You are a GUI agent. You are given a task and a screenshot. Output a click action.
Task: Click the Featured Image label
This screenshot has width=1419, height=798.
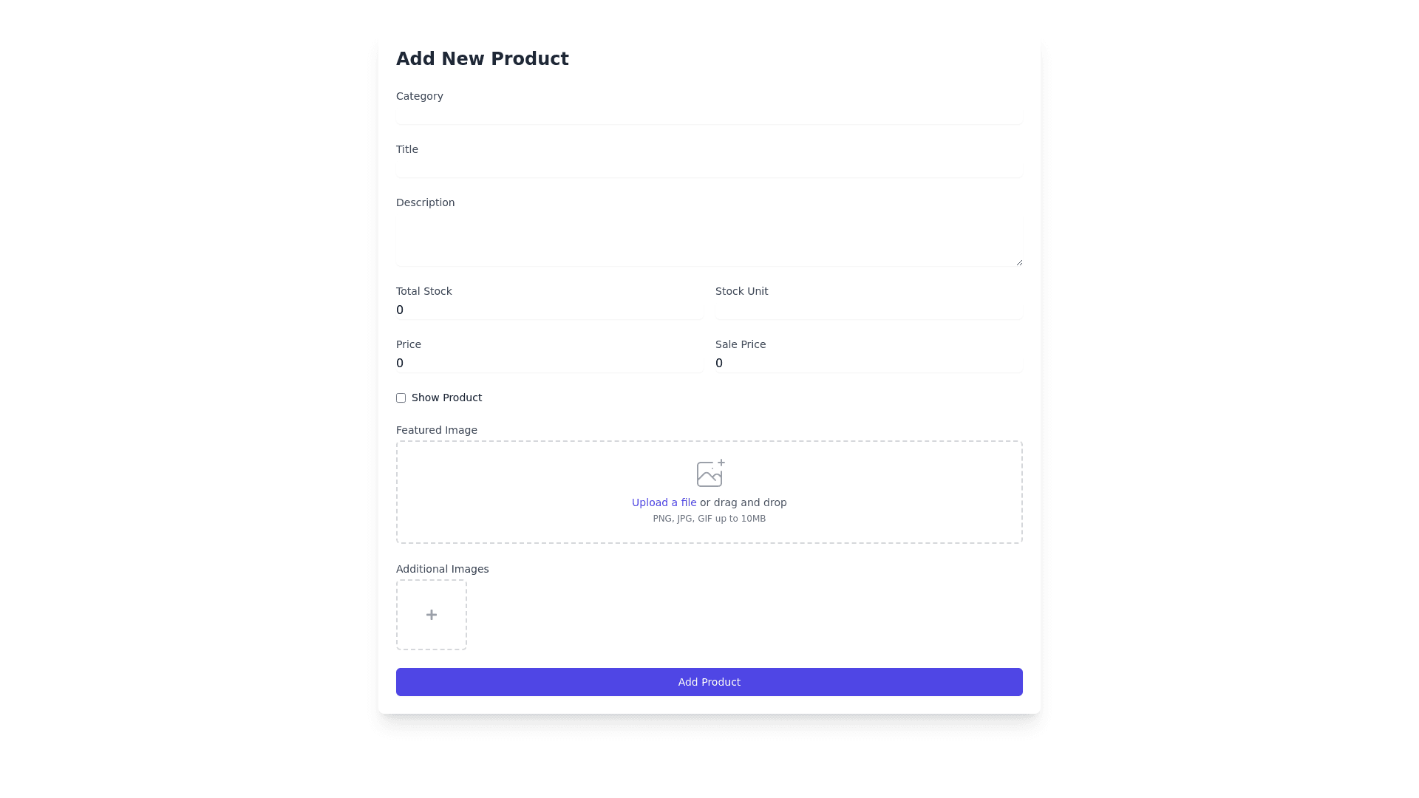point(436,430)
